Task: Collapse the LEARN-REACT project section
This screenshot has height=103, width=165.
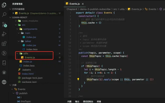Action: coord(10,17)
